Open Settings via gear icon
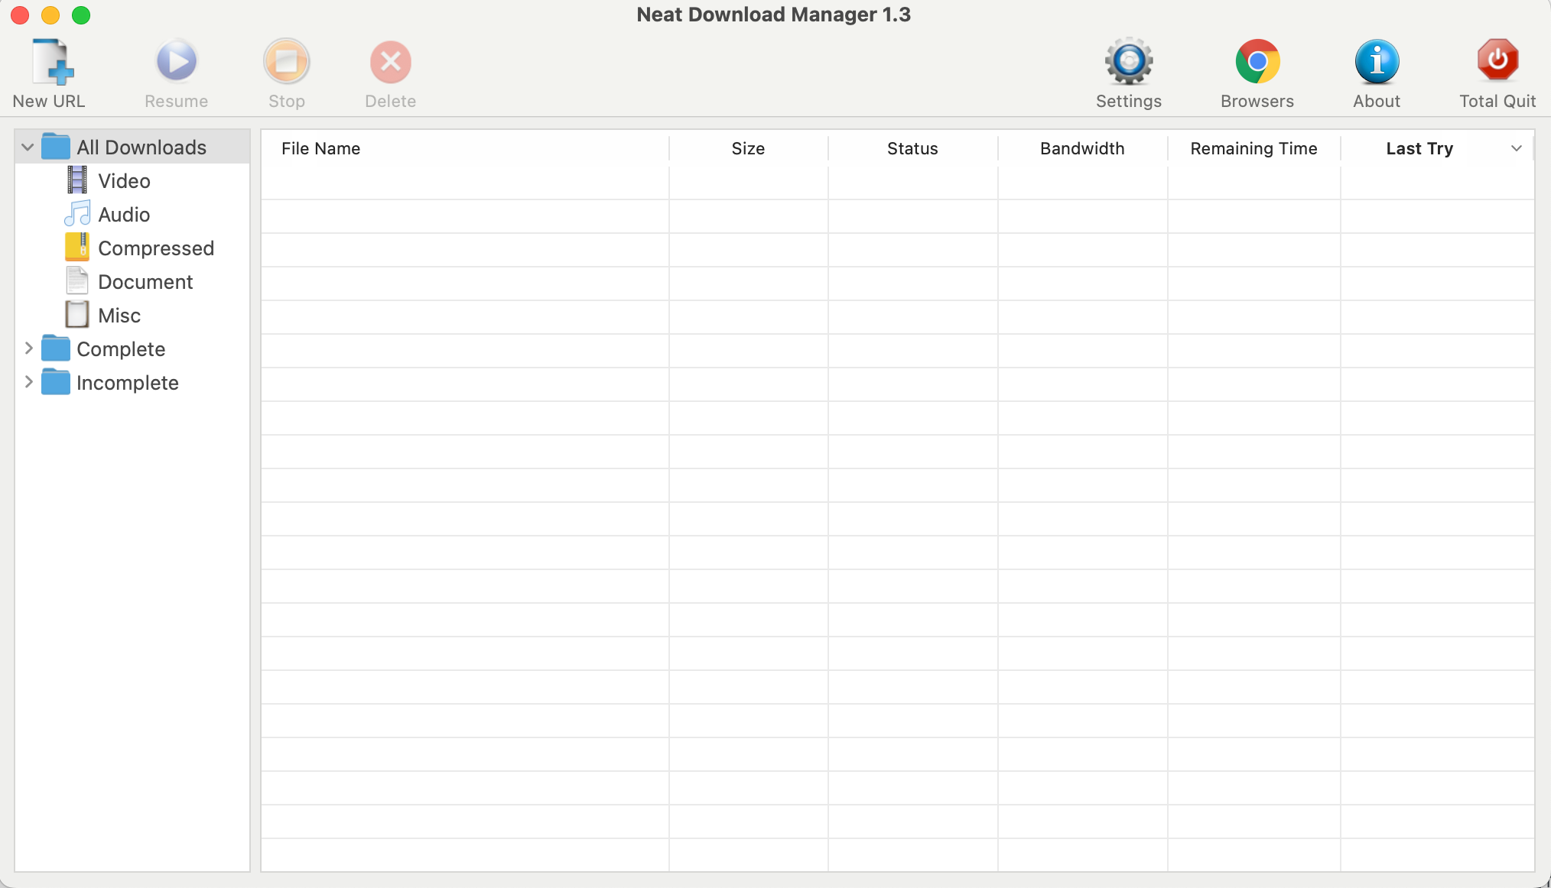 point(1129,63)
